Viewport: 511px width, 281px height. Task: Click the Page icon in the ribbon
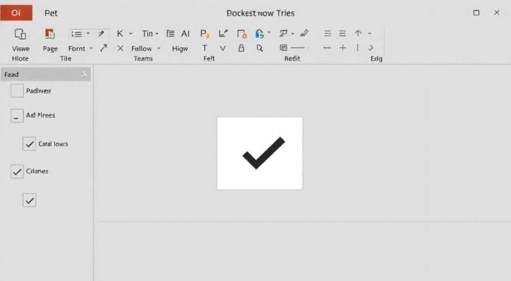tap(50, 34)
